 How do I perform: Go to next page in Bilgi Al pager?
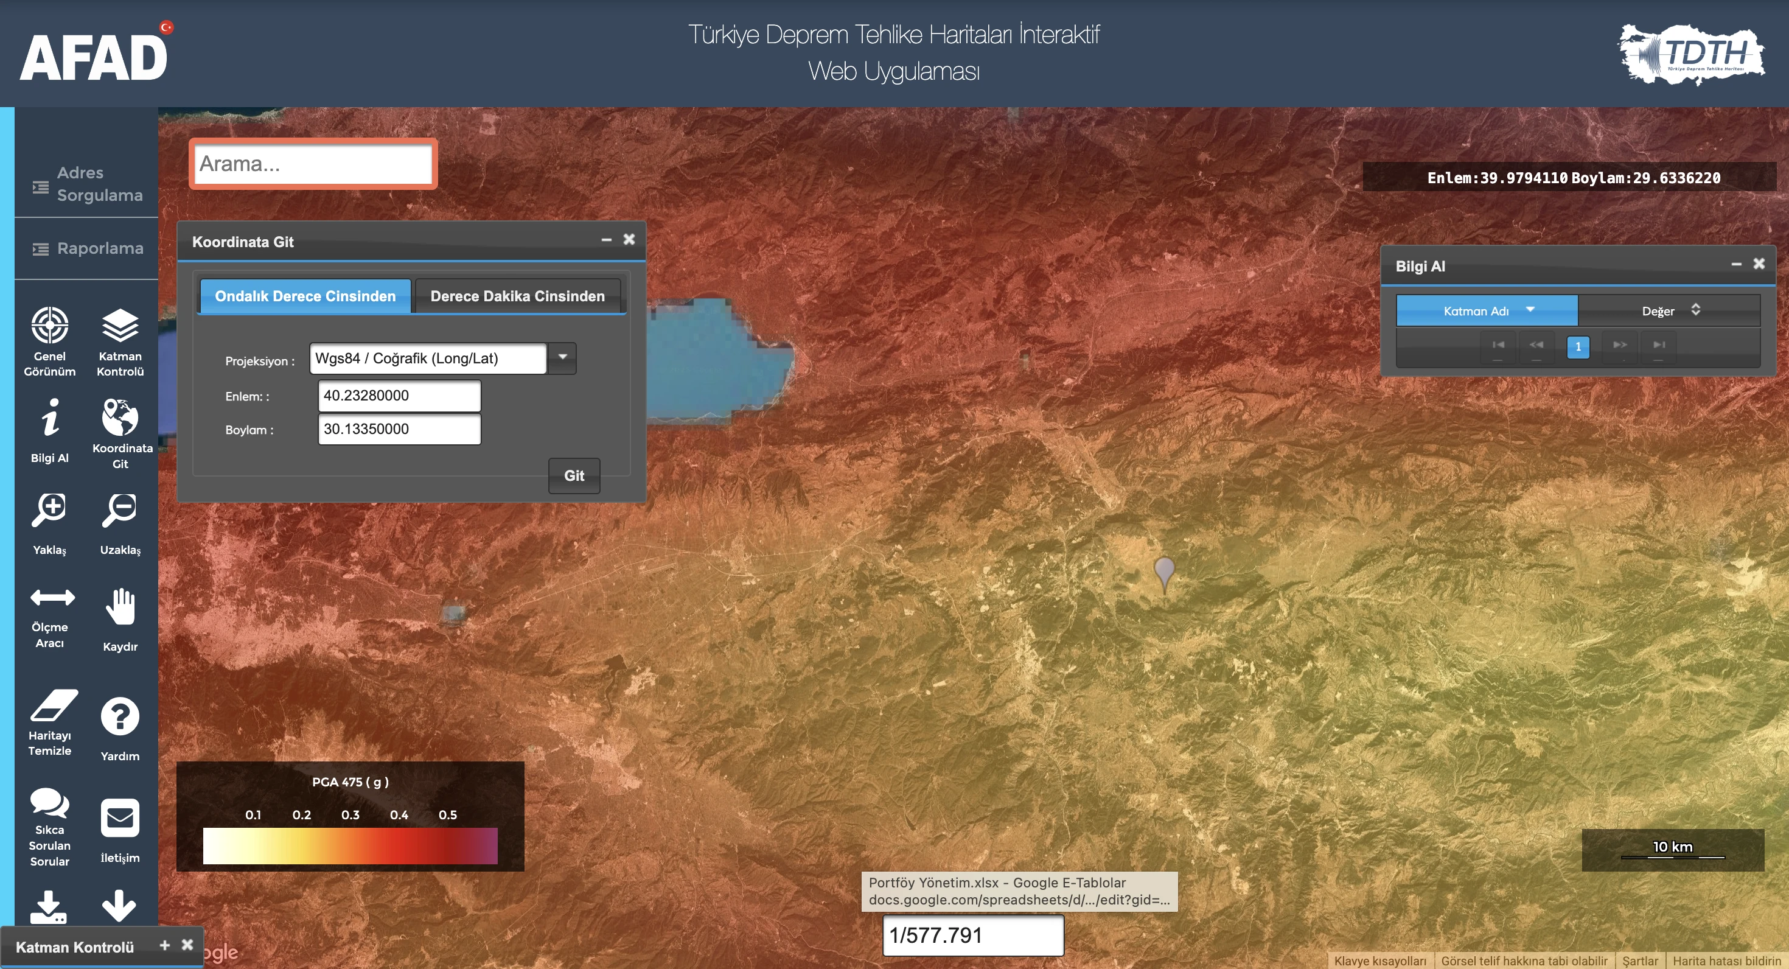pyautogui.click(x=1620, y=345)
